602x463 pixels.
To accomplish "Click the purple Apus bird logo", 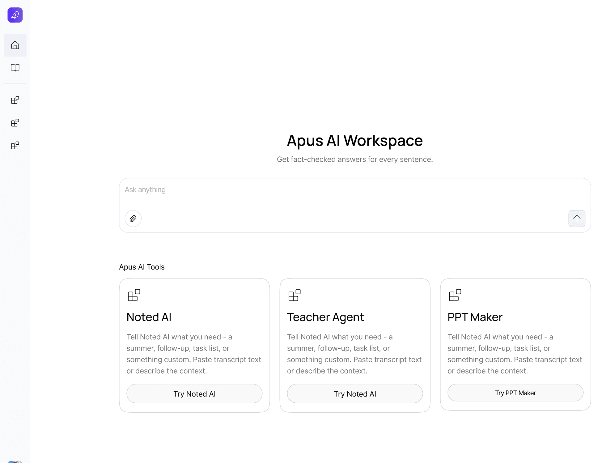I will click(x=15, y=15).
